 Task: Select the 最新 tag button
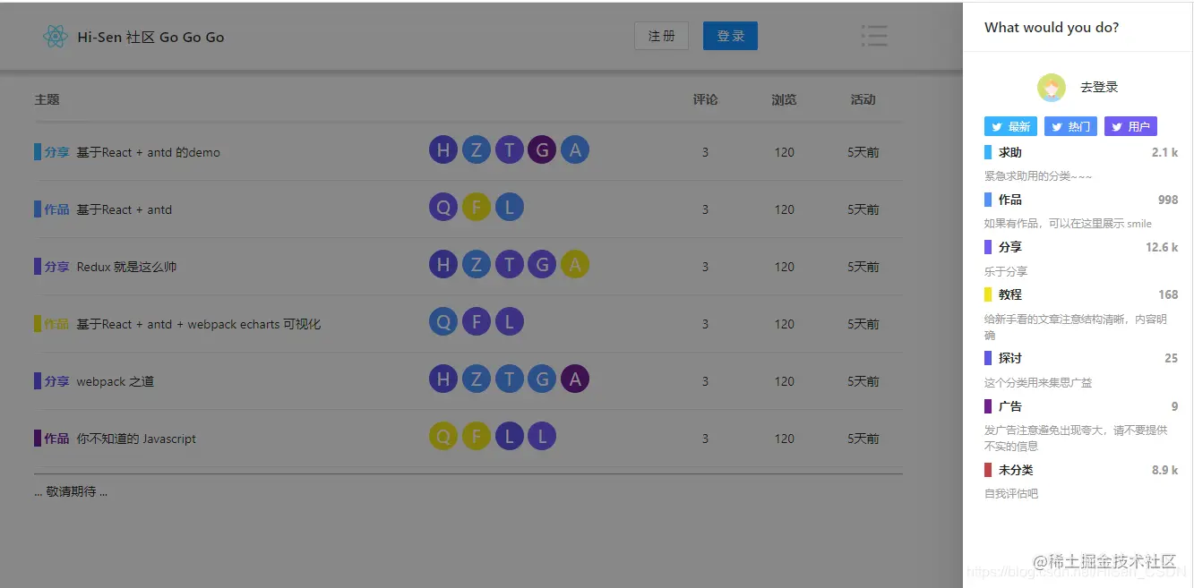click(x=1010, y=126)
